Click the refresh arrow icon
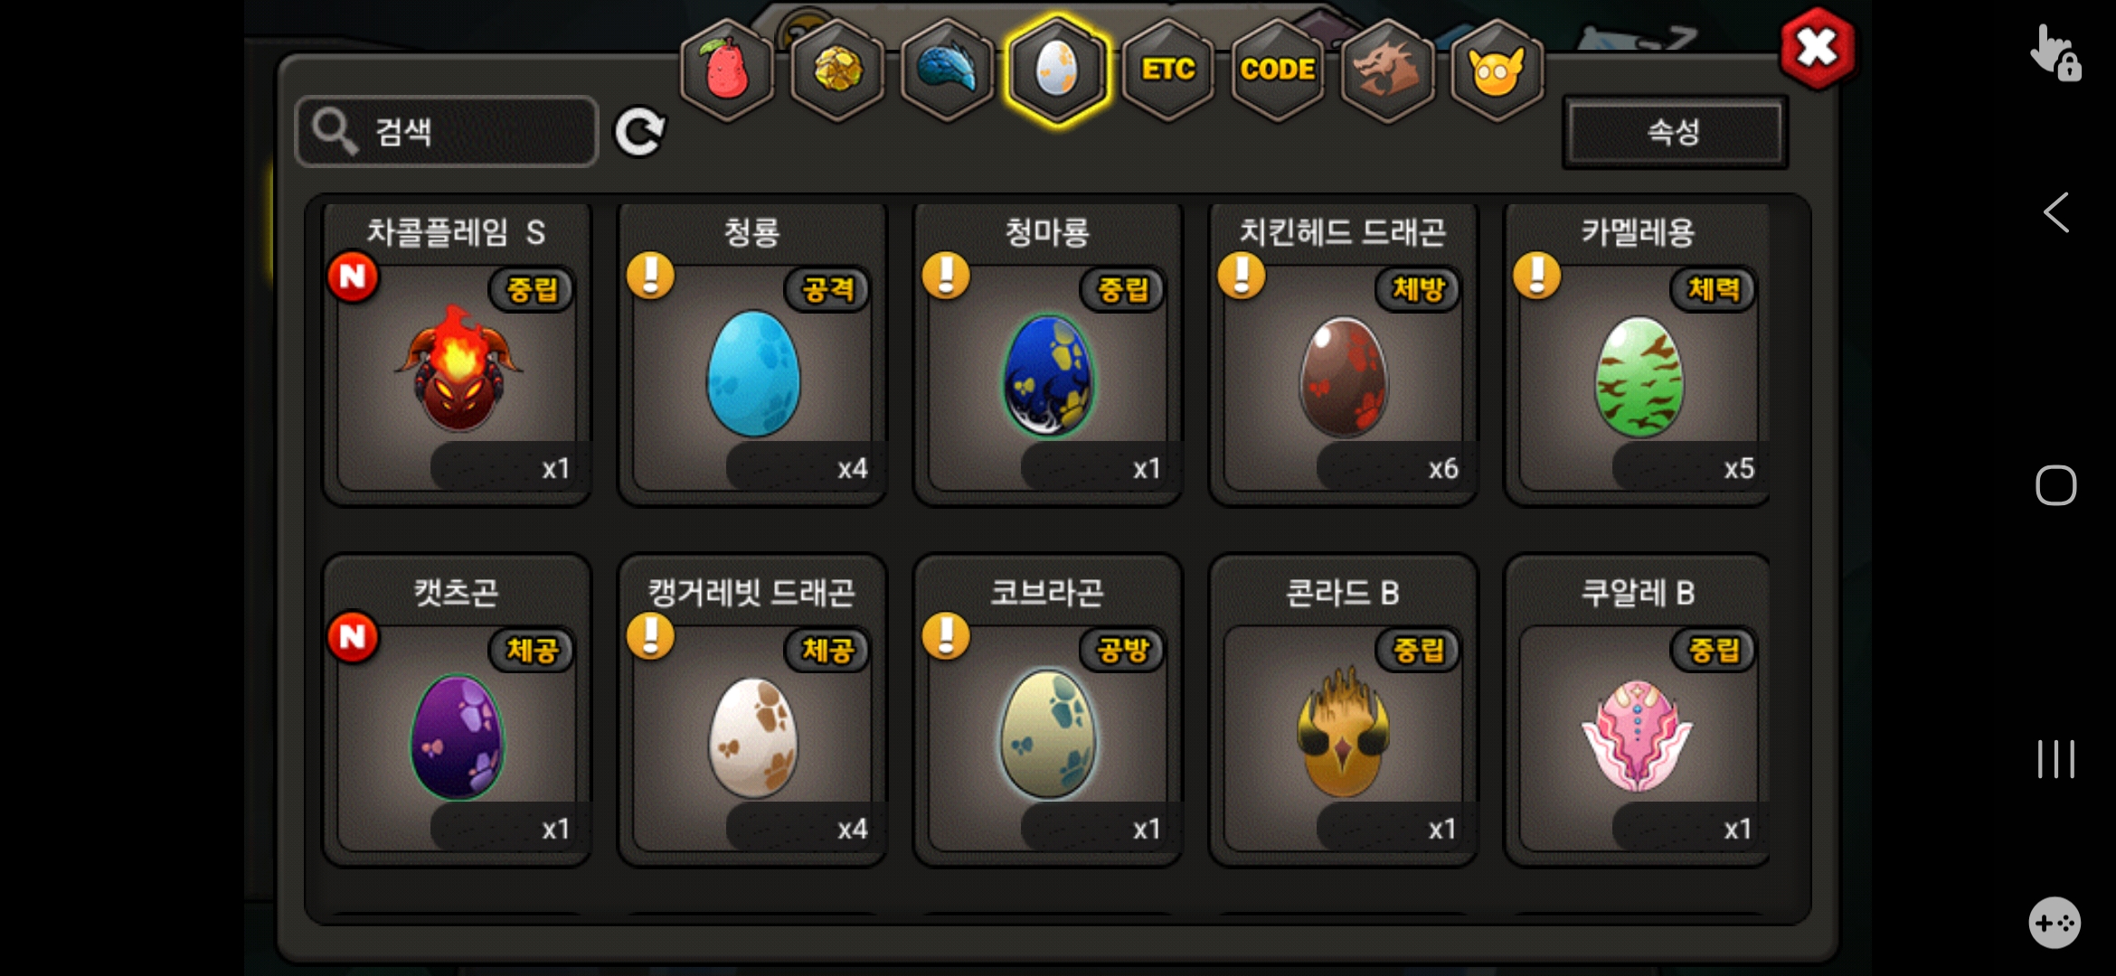 click(x=640, y=132)
